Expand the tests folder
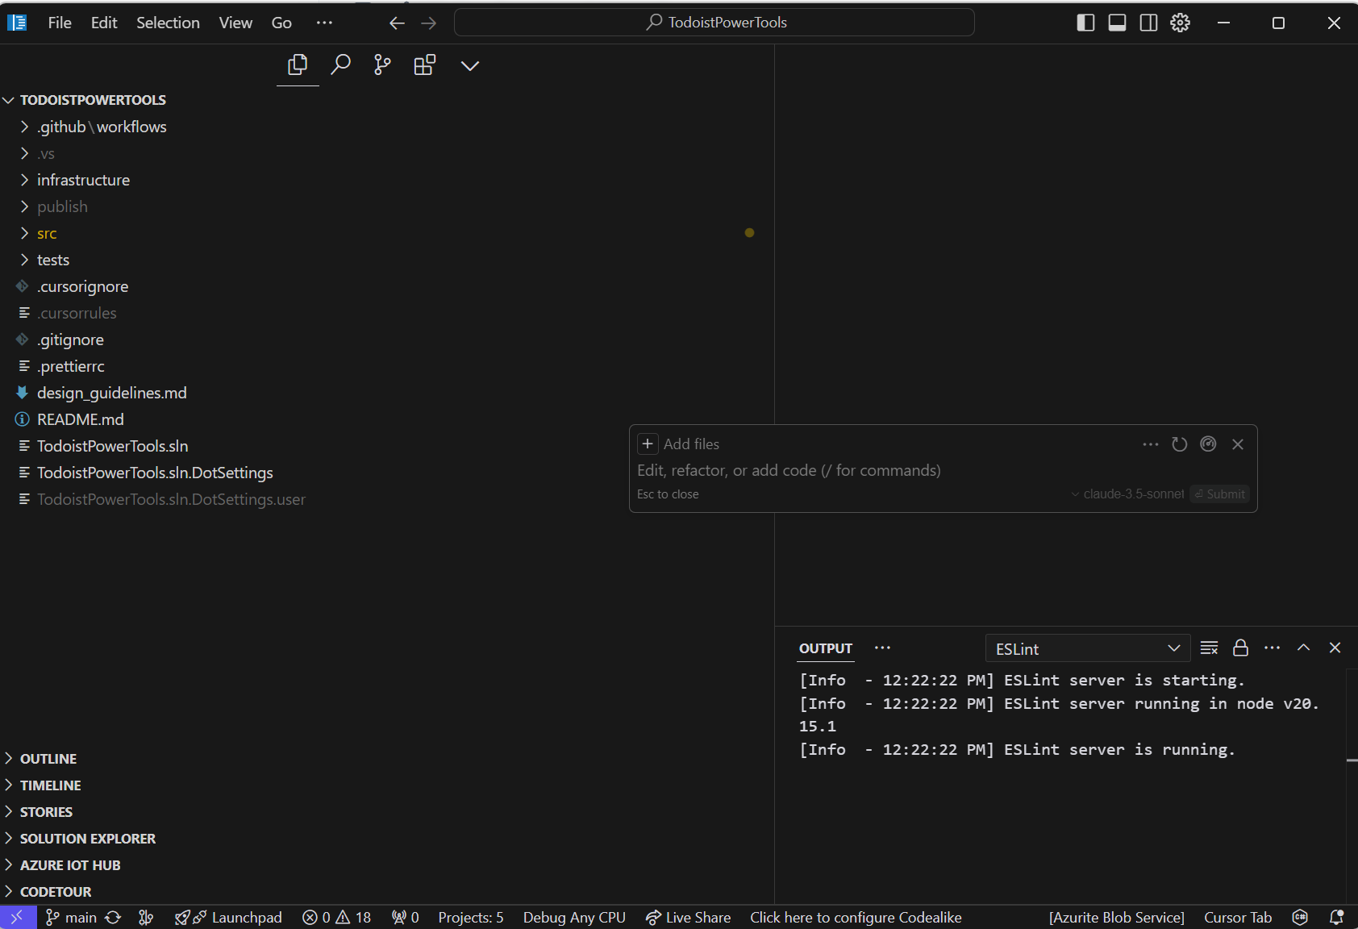This screenshot has height=929, width=1358. point(387,260)
